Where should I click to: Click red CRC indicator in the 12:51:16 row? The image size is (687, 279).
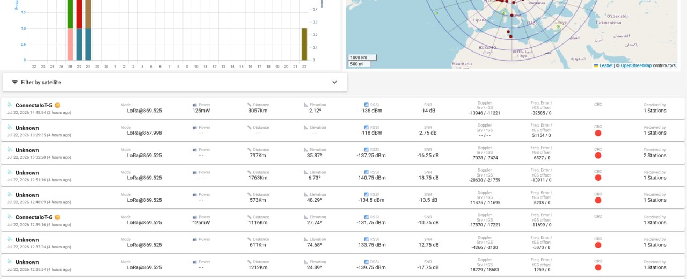coord(598,178)
